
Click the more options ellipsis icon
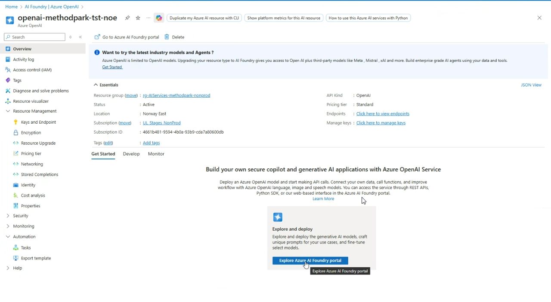click(149, 18)
